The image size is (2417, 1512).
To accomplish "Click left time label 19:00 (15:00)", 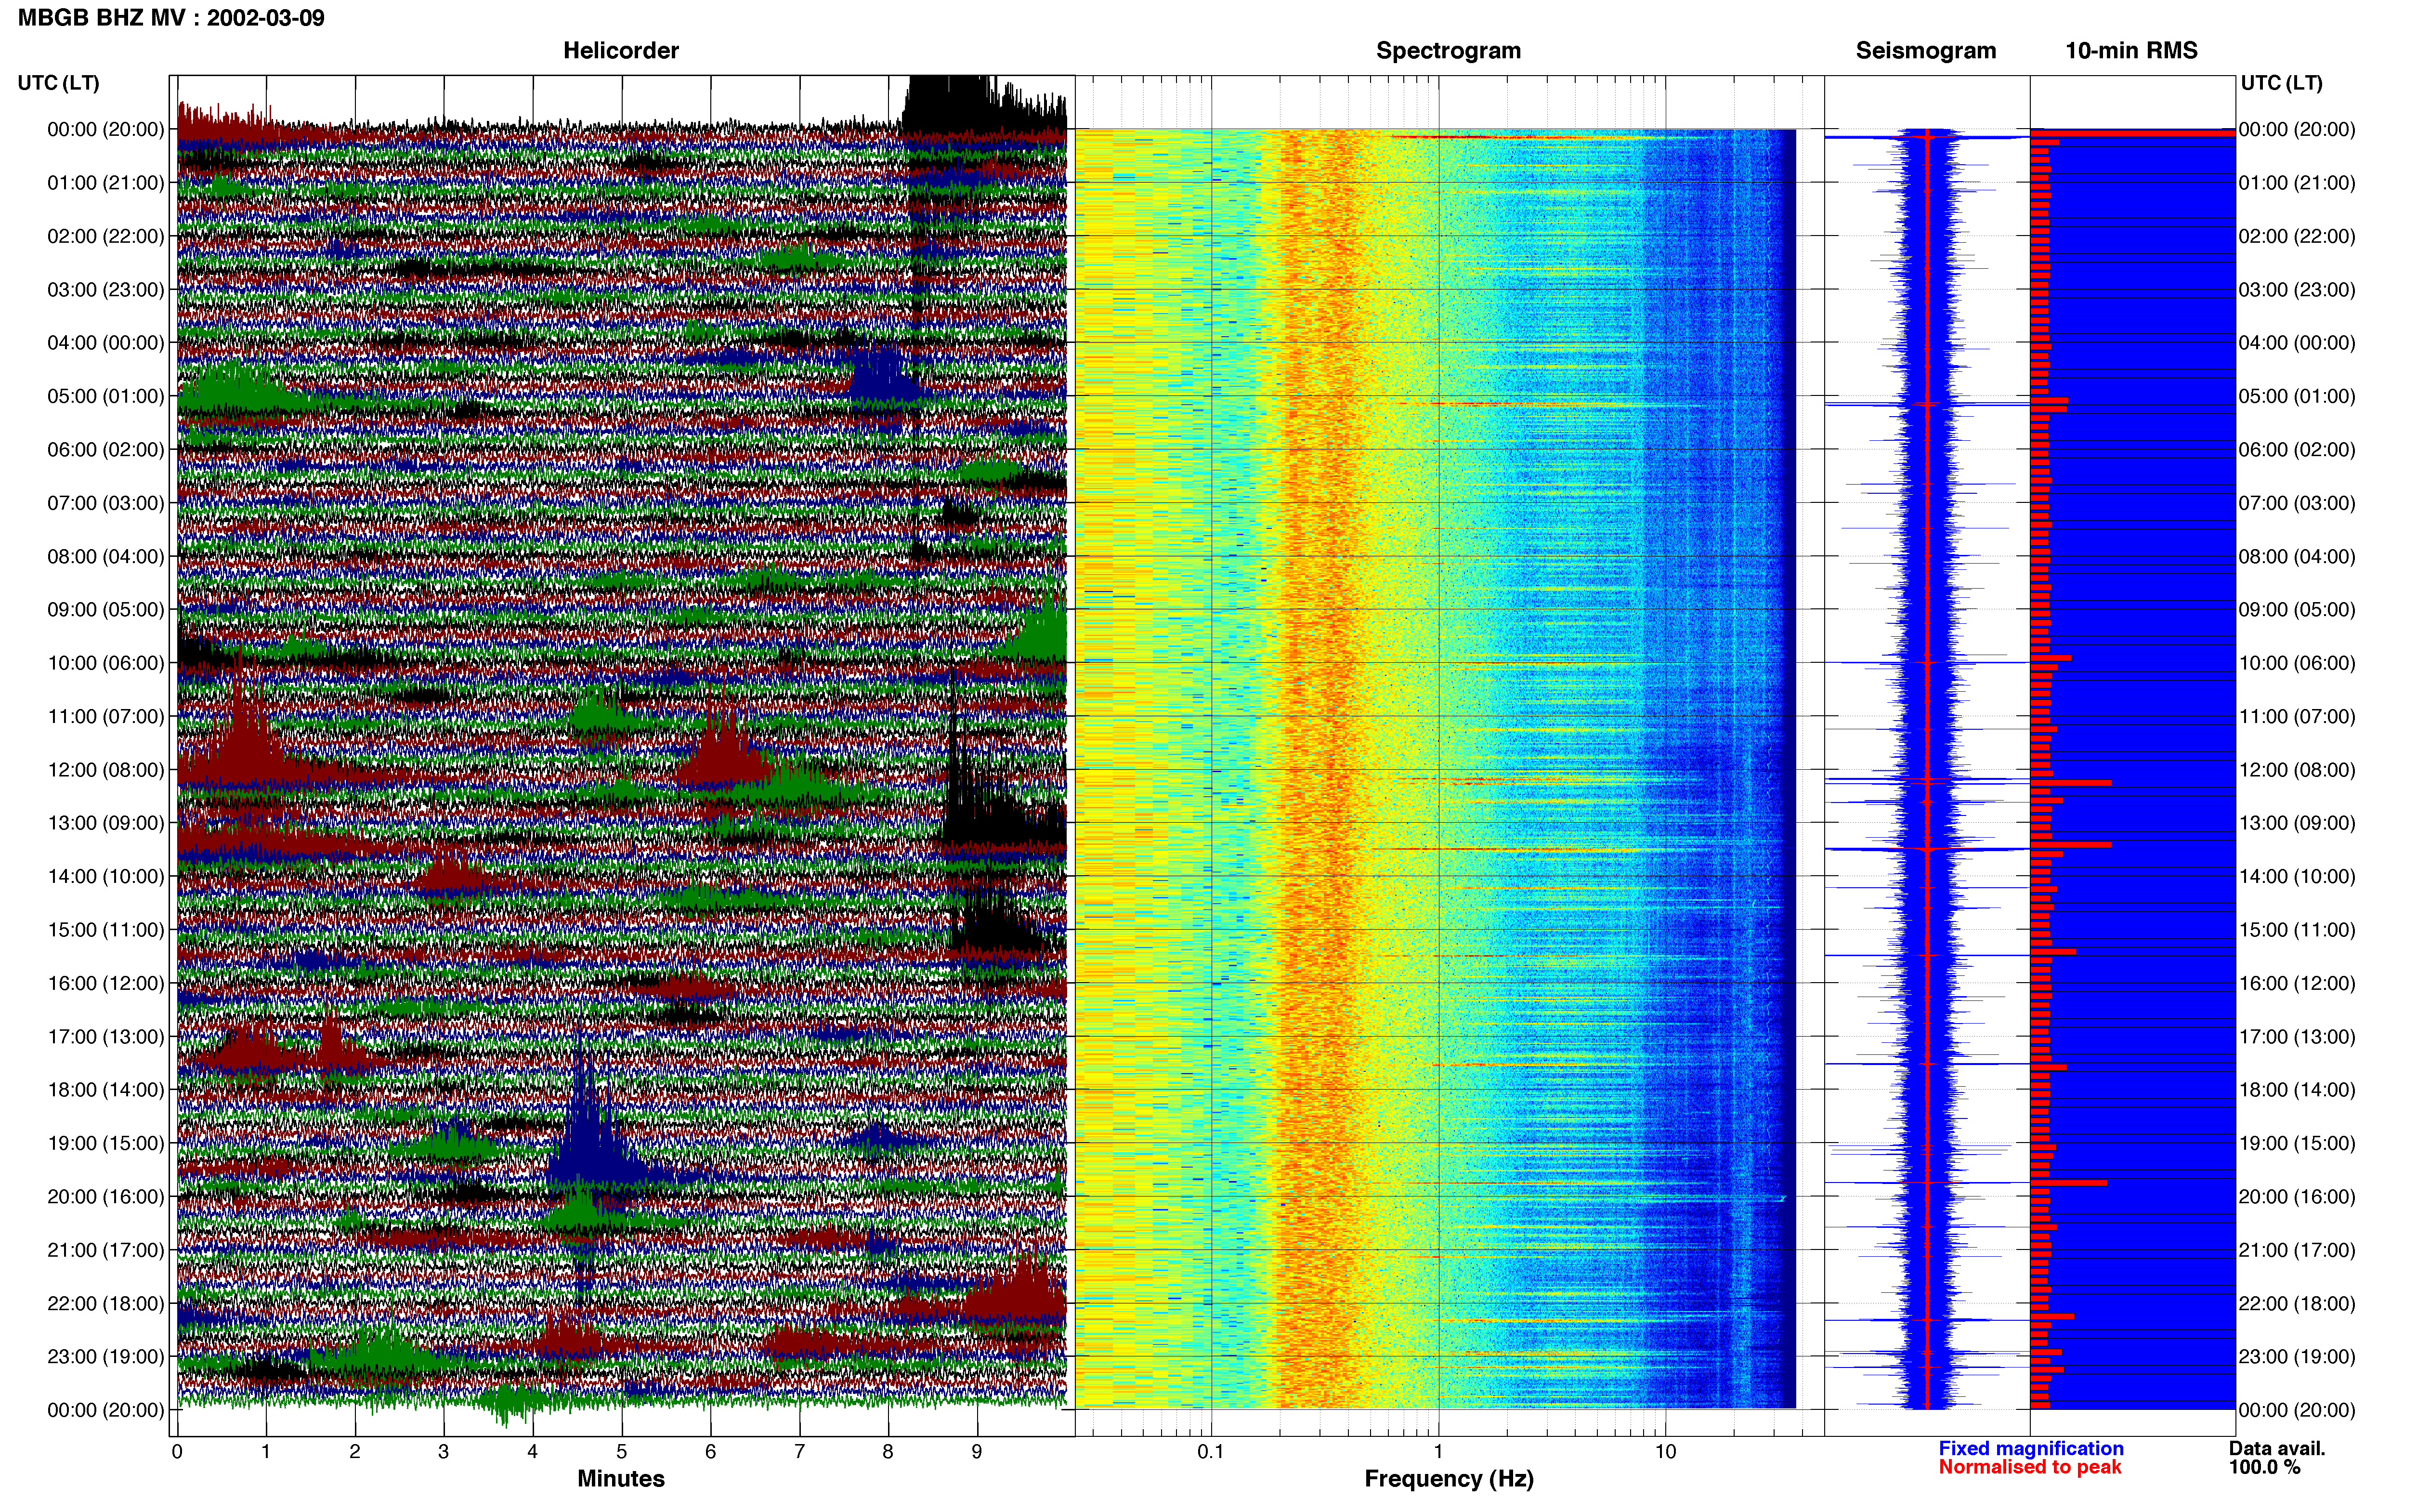I will coord(106,1143).
